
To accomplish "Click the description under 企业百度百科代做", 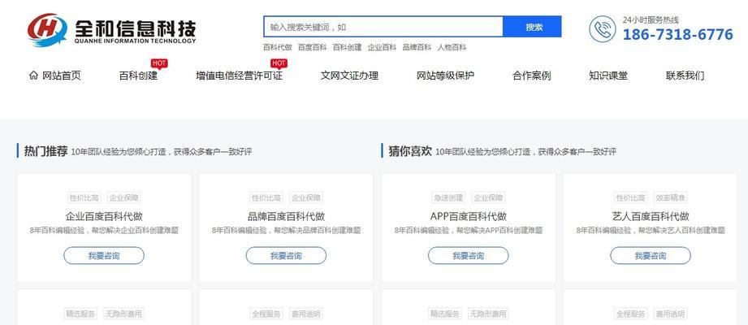I will 104,231.
